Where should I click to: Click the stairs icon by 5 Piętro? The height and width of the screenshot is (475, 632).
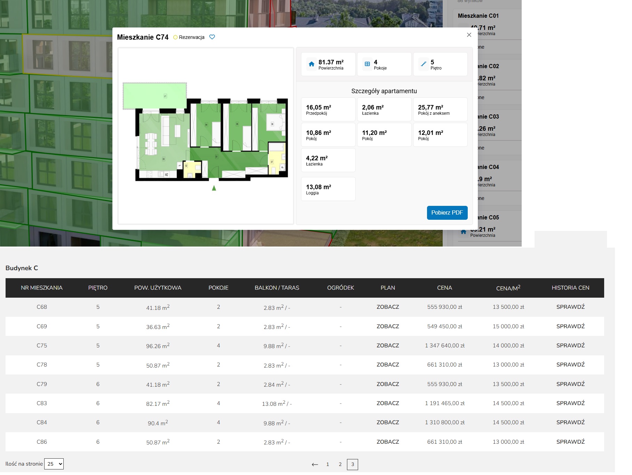pos(424,64)
